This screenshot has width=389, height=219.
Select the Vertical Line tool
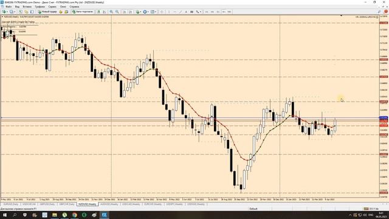169,12
